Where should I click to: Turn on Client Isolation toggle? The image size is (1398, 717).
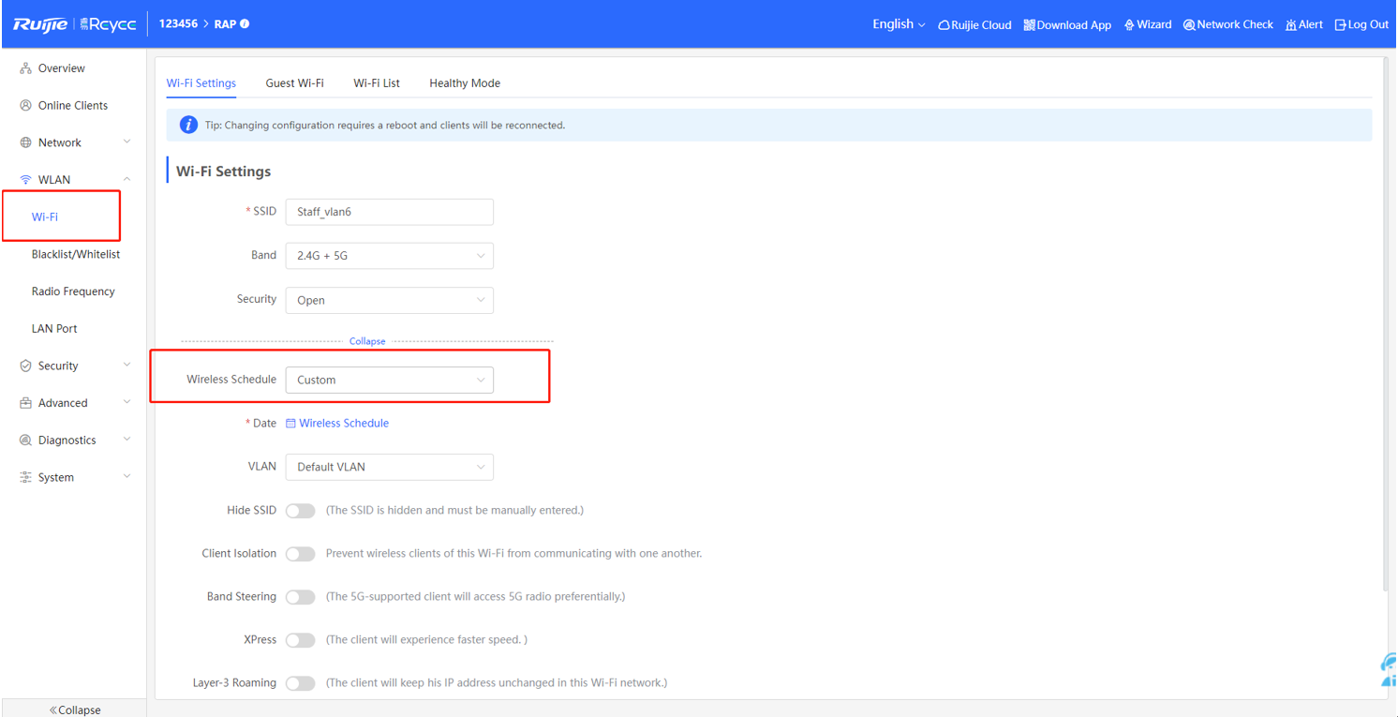coord(300,554)
